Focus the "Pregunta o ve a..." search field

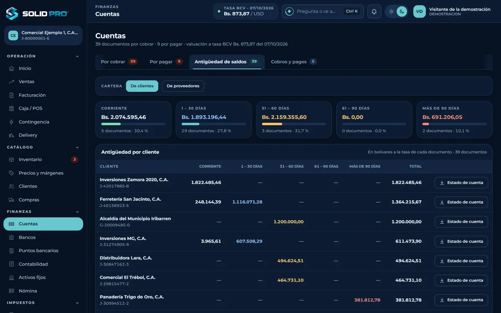tap(323, 12)
